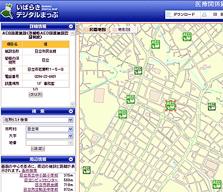Open the empty 大字 dropdown

[x=49, y=136]
